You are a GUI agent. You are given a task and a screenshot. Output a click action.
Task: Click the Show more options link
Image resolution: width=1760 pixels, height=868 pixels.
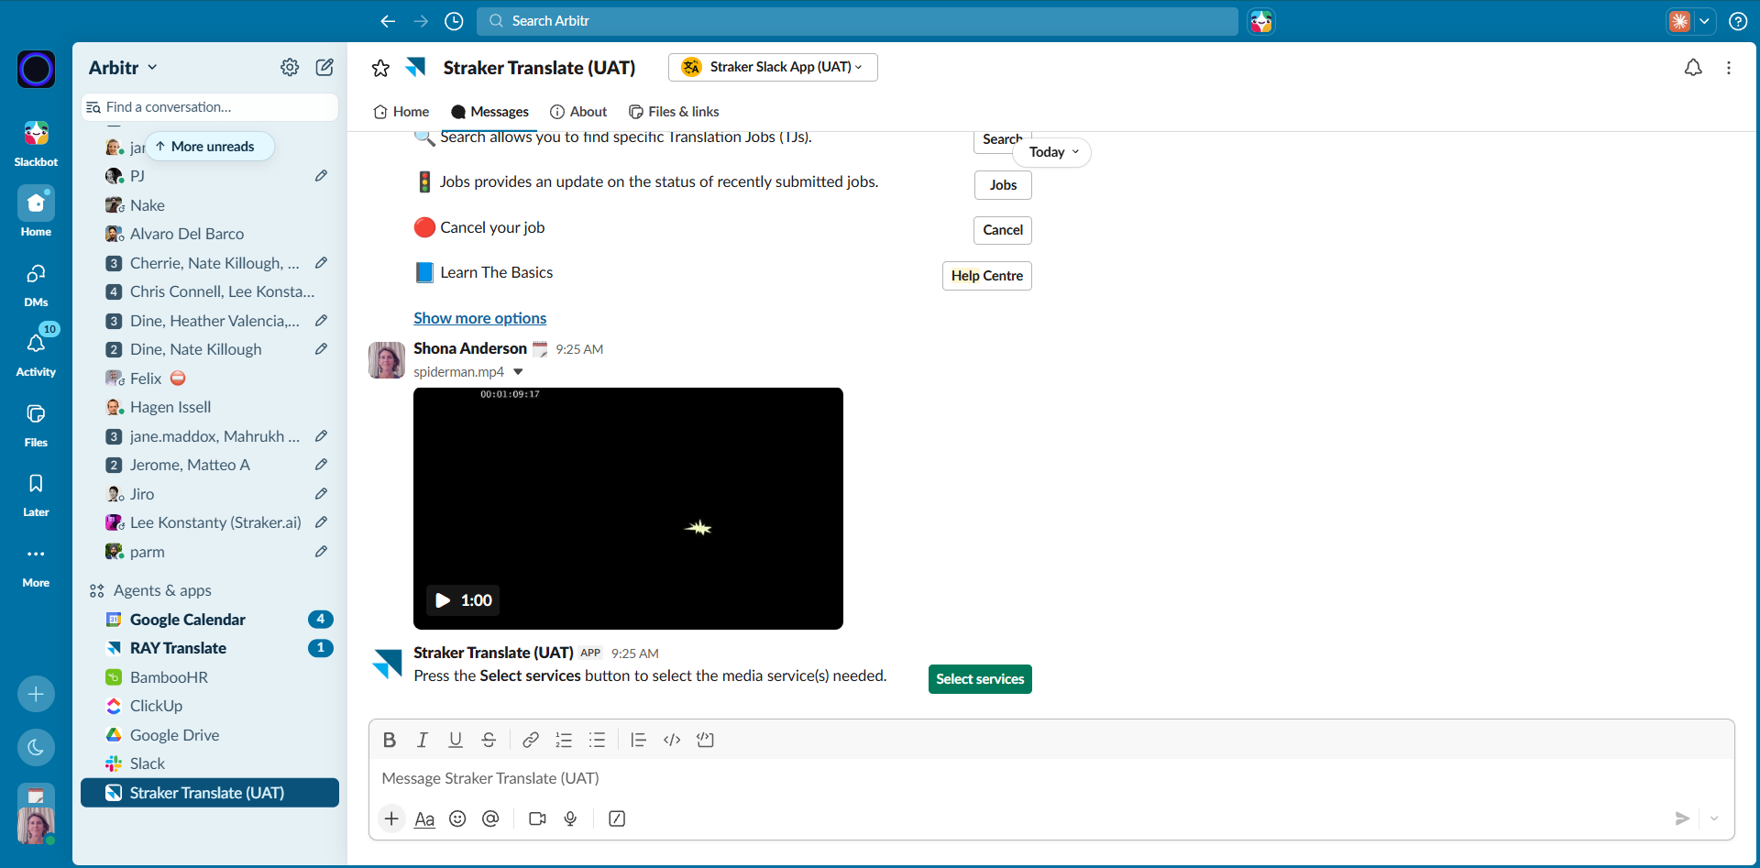click(x=479, y=318)
